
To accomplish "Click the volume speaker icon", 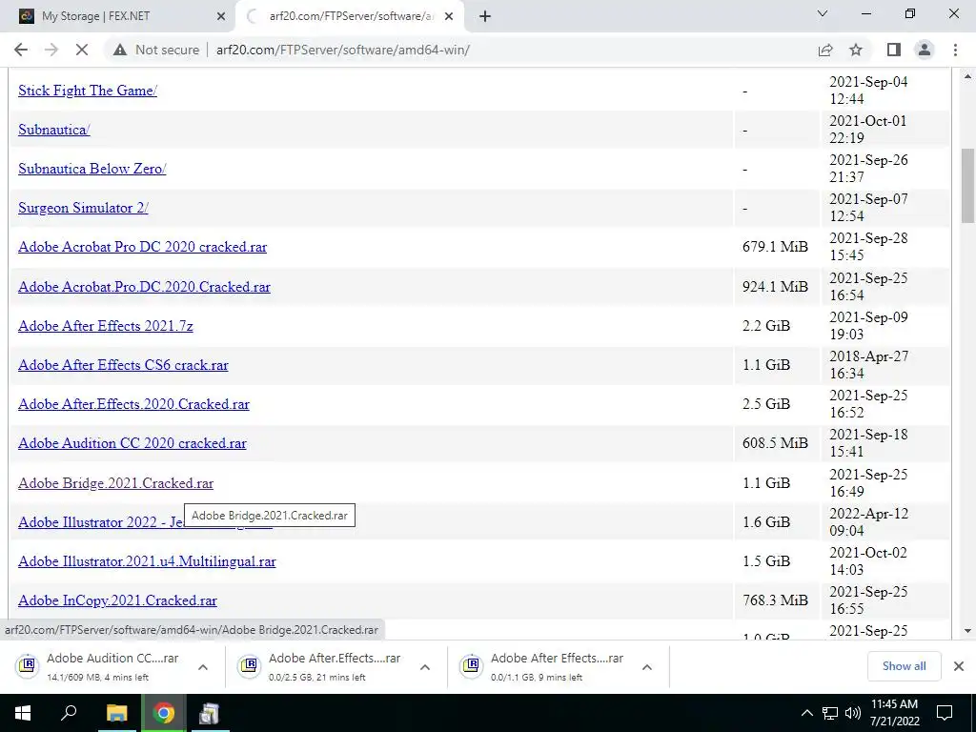I will 853,713.
